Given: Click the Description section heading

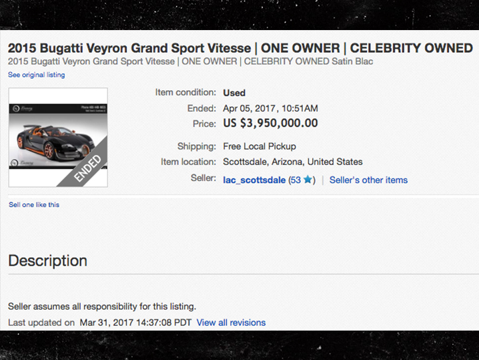Looking at the screenshot, I should (x=47, y=260).
